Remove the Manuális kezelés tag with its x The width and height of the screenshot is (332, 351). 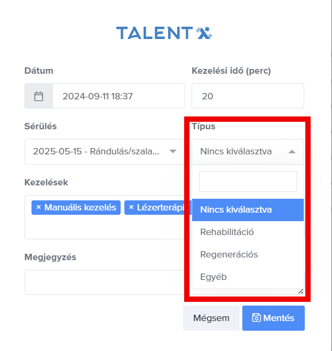38,207
